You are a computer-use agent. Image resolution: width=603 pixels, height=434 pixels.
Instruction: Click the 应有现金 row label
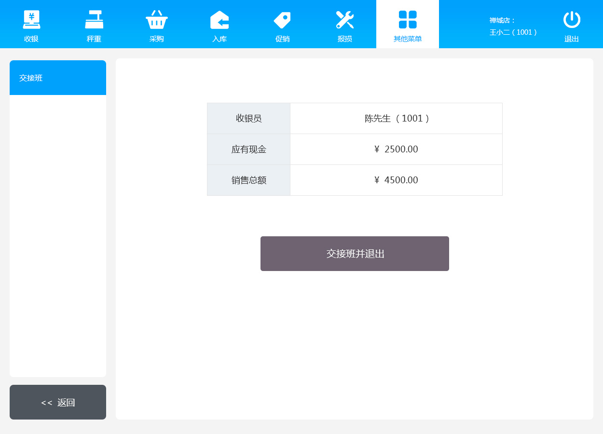(248, 149)
